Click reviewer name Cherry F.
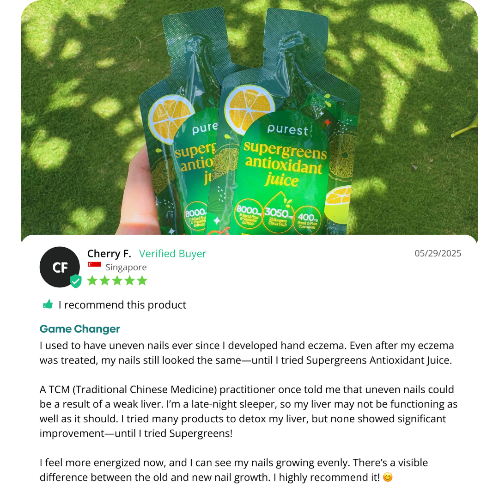This screenshot has width=499, height=499. pyautogui.click(x=109, y=254)
